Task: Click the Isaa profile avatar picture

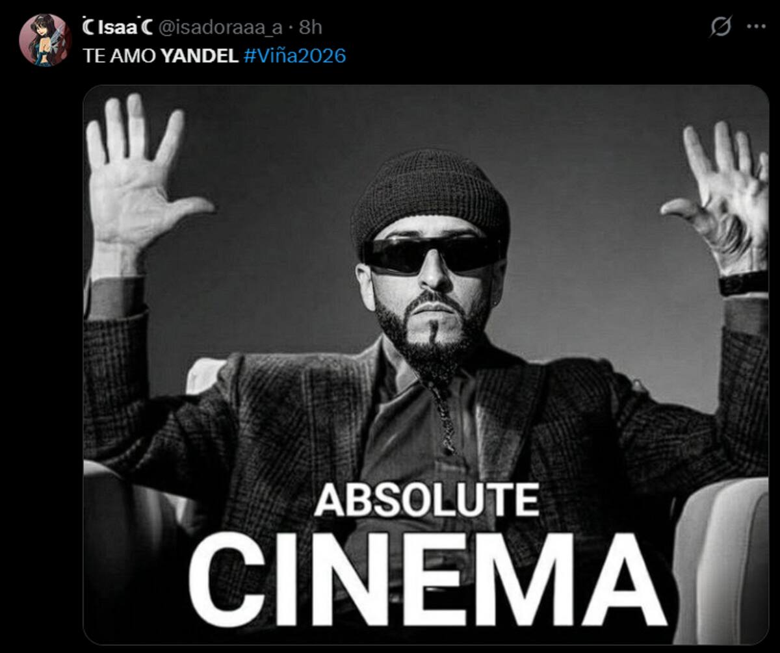Action: point(44,40)
